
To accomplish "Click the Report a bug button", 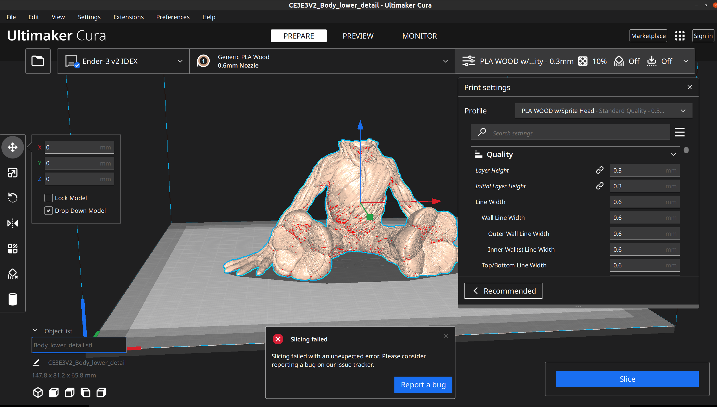I will [423, 384].
